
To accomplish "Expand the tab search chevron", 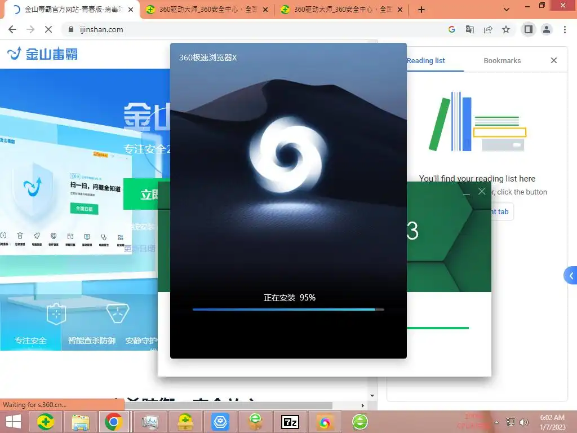I will tap(507, 9).
